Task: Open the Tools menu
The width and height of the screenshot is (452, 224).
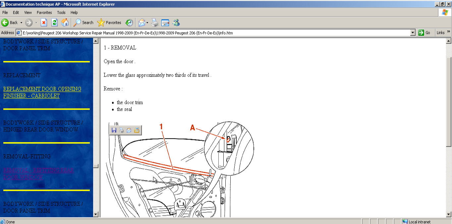Action: coord(61,13)
